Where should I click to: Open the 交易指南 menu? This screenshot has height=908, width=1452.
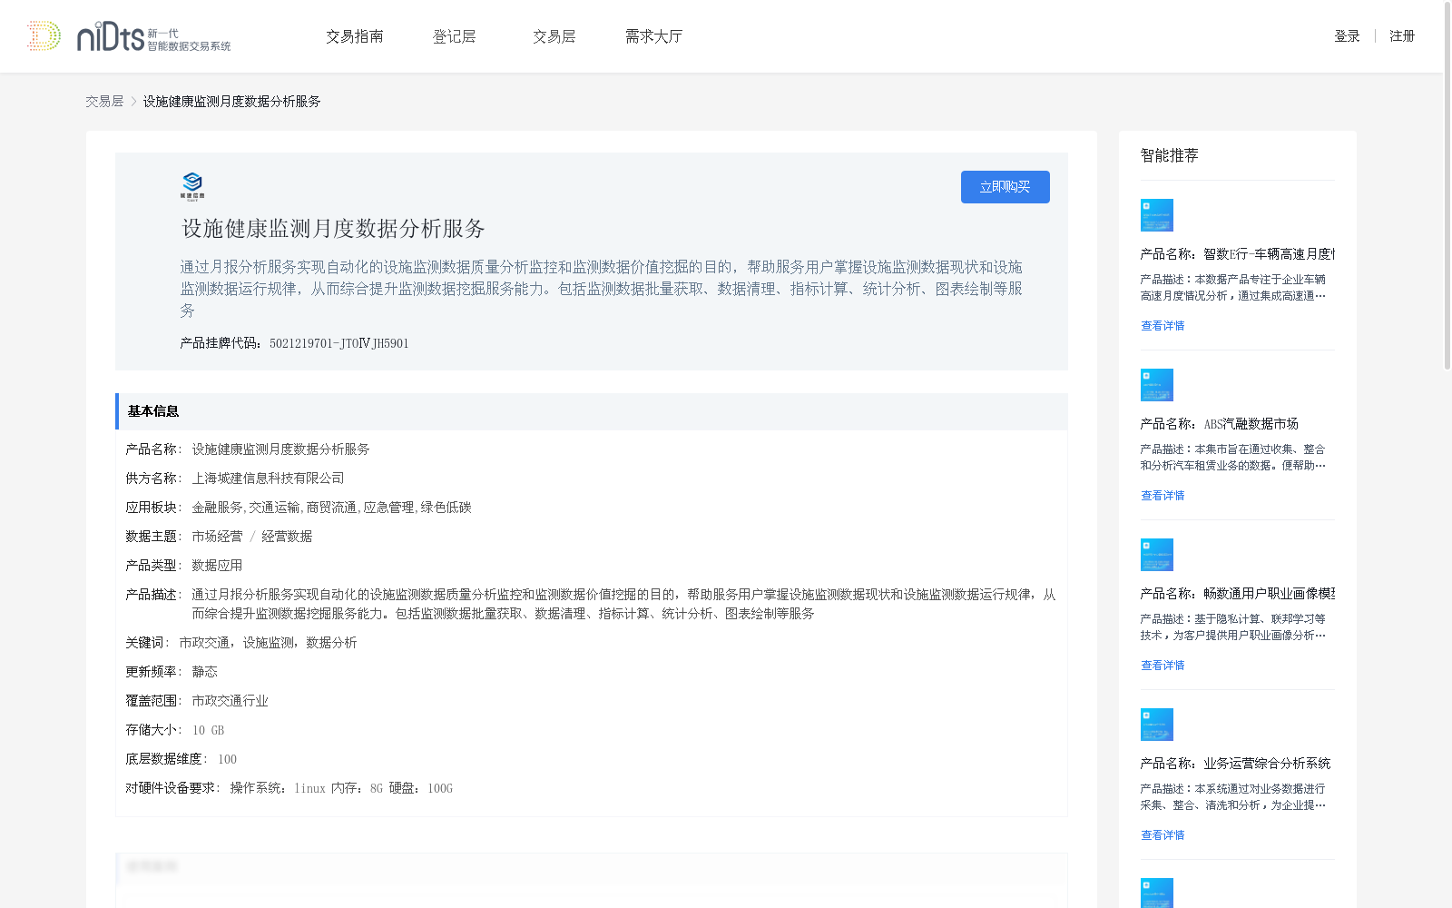tap(355, 36)
